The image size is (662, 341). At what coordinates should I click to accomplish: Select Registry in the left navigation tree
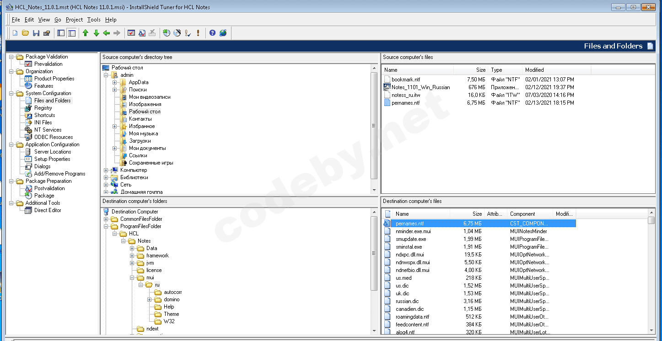coord(43,108)
